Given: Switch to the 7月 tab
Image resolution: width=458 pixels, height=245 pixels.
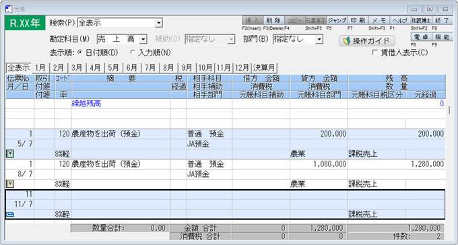Looking at the screenshot, I should point(150,68).
